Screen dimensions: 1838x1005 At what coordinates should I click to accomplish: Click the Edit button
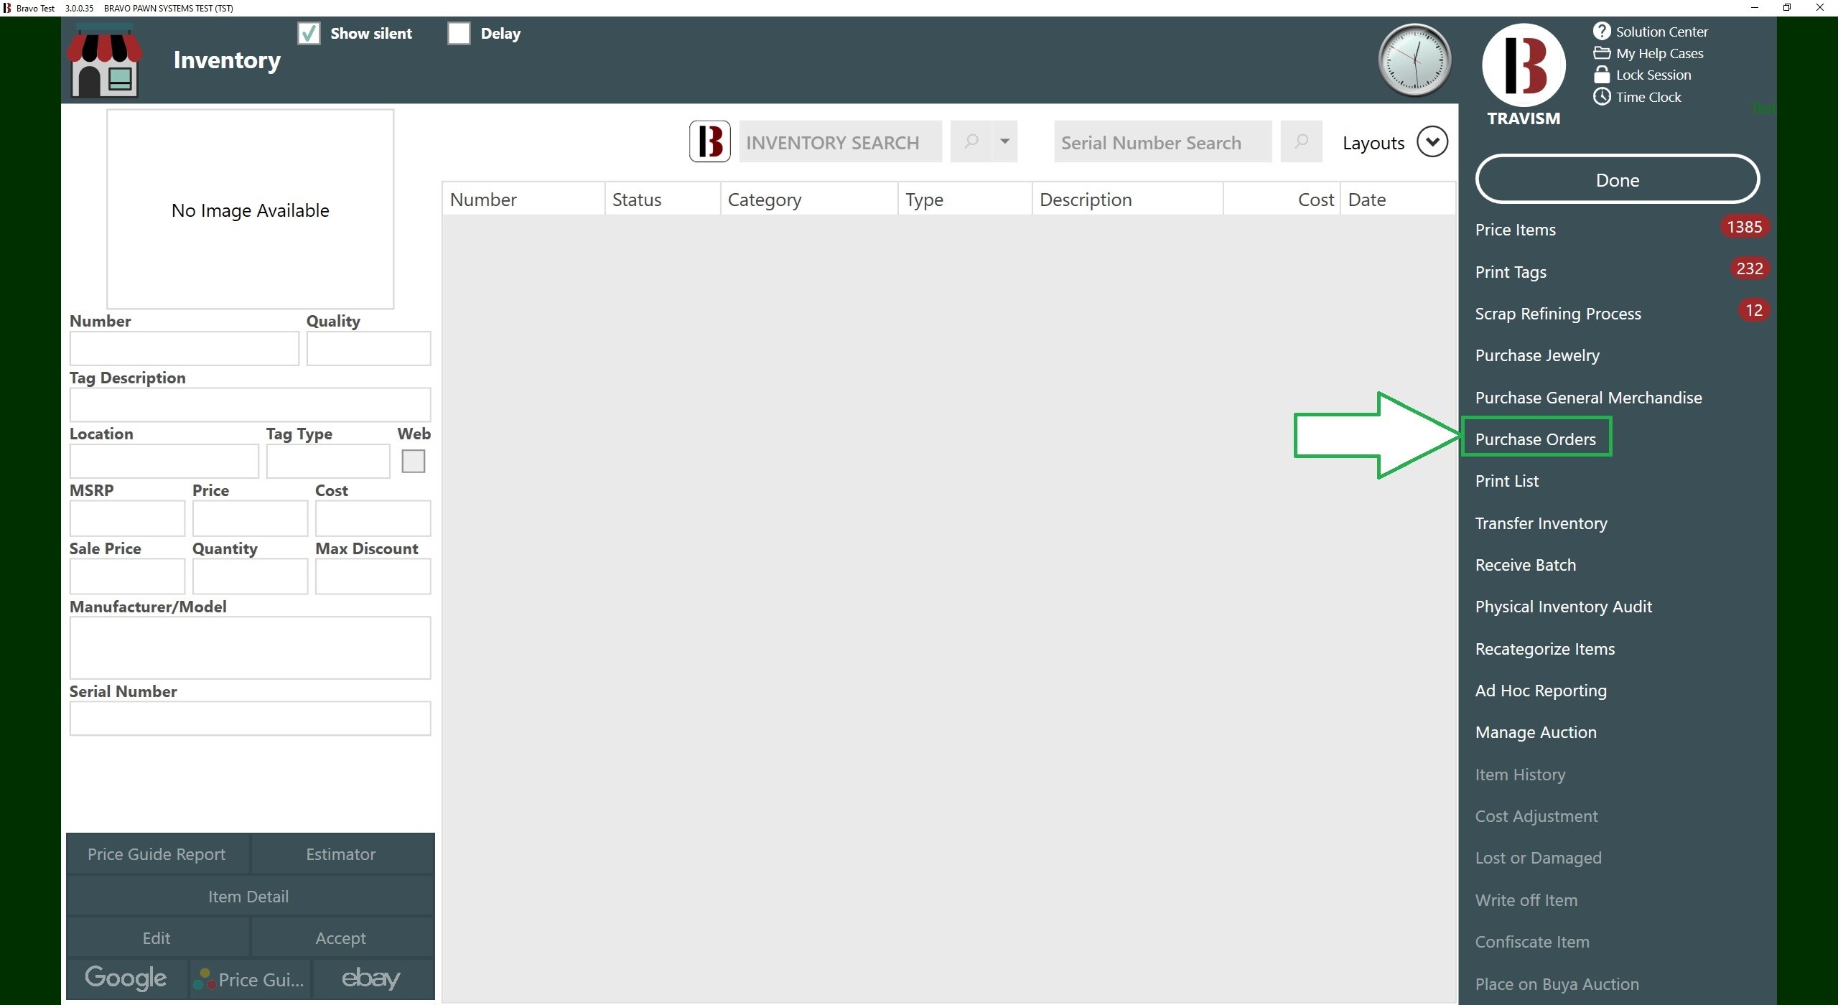(157, 938)
